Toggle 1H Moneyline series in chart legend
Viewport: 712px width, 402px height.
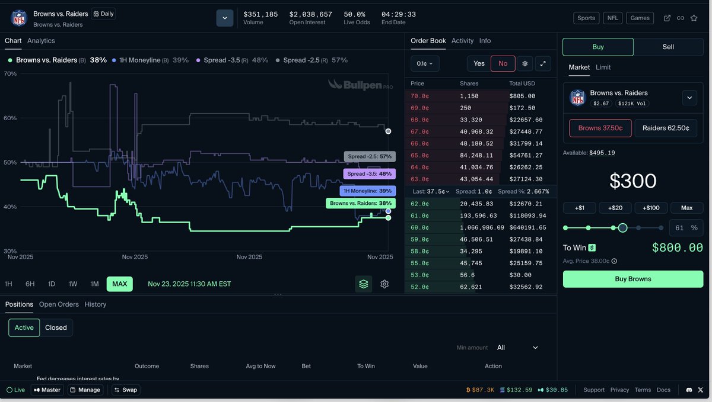tap(150, 60)
